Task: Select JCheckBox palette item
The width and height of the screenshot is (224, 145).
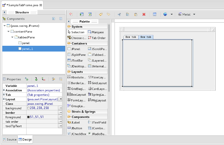Action: point(77,134)
